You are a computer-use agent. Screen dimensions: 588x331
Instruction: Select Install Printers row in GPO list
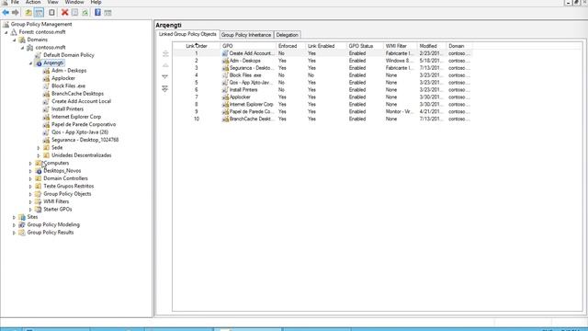[322, 90]
